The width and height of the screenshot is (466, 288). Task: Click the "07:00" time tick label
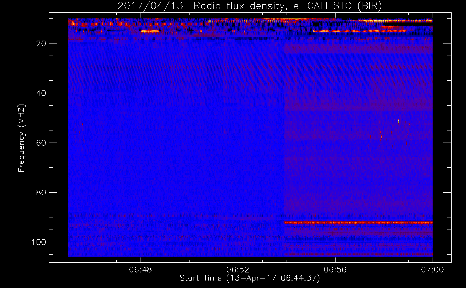click(x=432, y=270)
